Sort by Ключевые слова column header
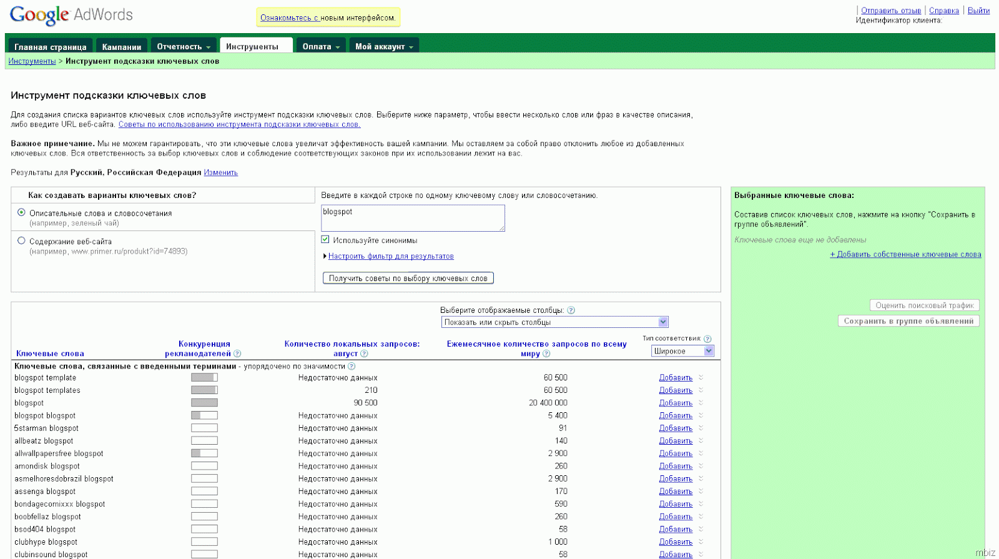 [50, 354]
